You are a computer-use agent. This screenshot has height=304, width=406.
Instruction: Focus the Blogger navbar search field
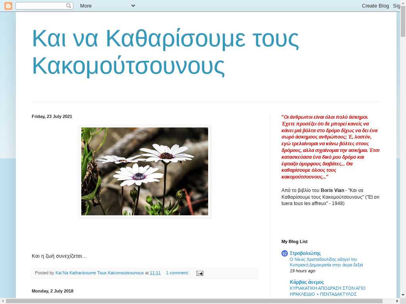pos(41,6)
